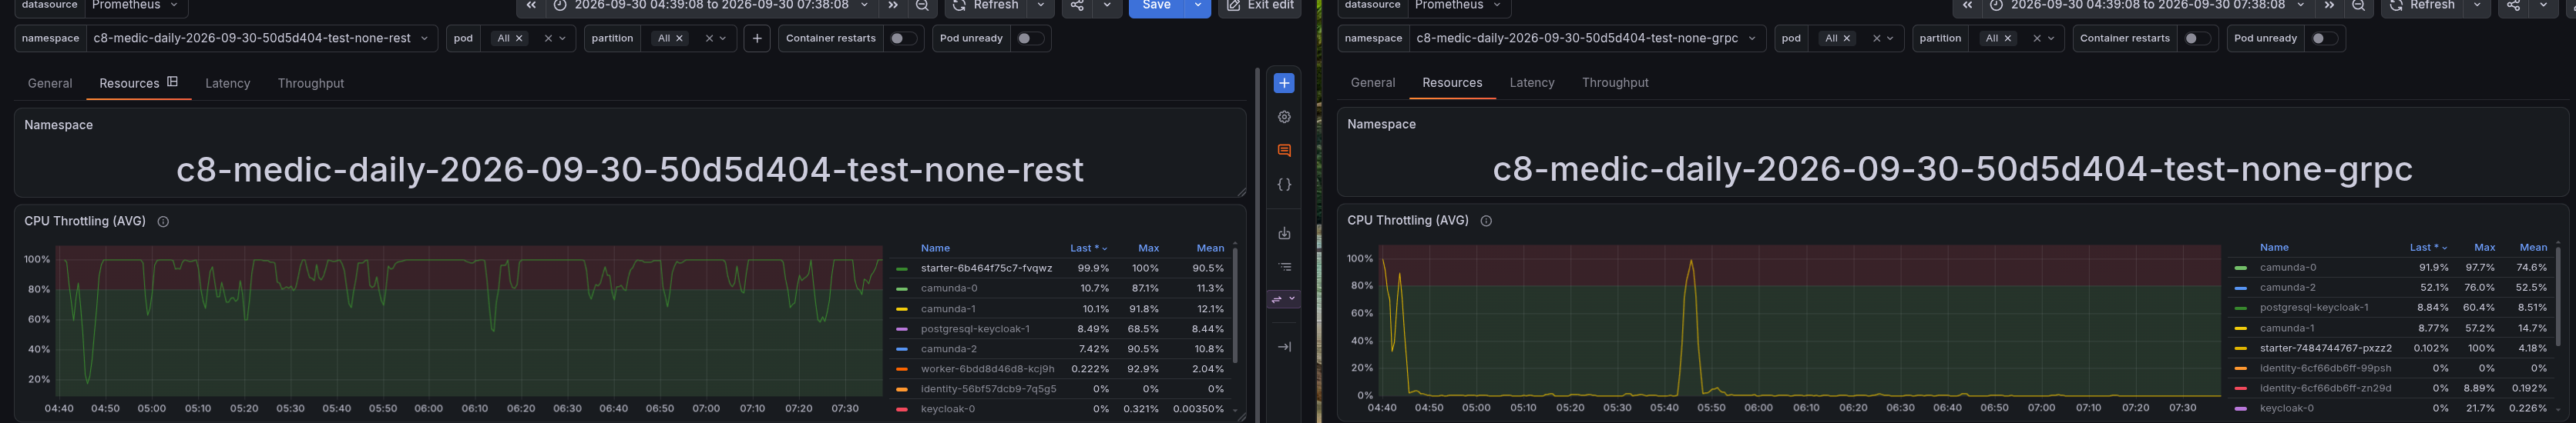
Task: Click green swatch for starter-6b464f75c7-fvqwz series
Action: (902, 268)
